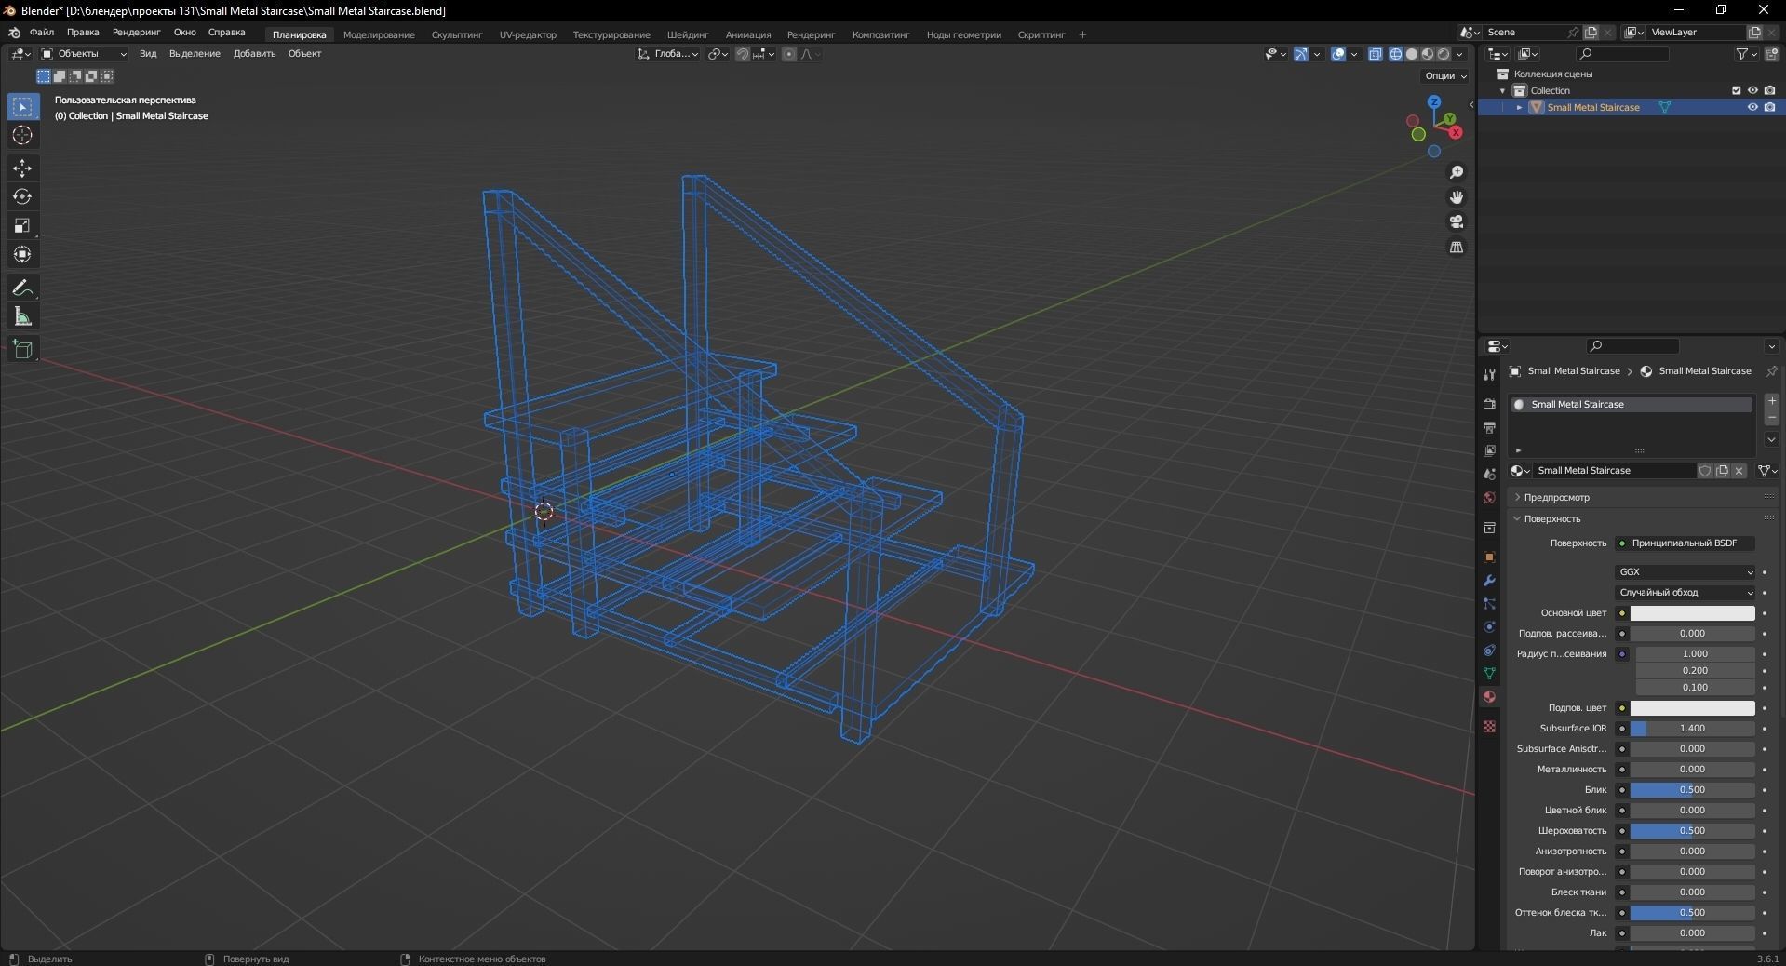Image resolution: width=1786 pixels, height=966 pixels.
Task: Open the Particles properties tab
Action: click(x=1489, y=603)
